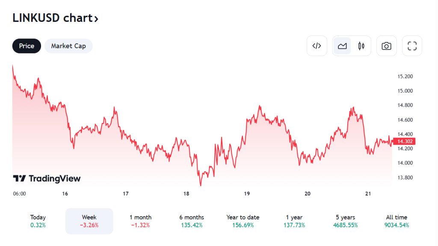Open the embed code icon button
Image resolution: width=438 pixels, height=246 pixels.
point(317,46)
